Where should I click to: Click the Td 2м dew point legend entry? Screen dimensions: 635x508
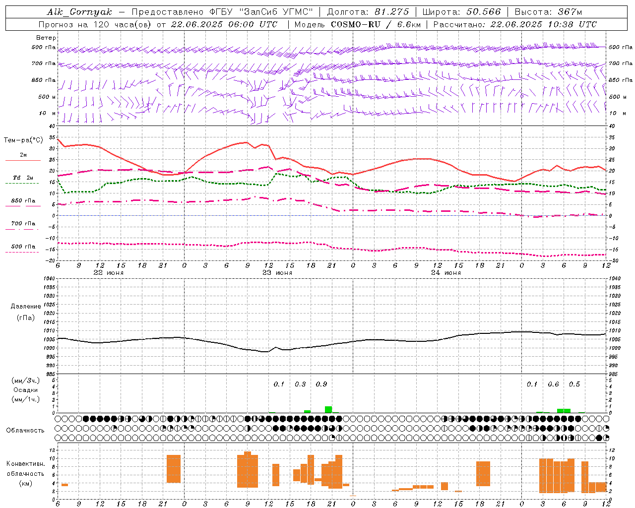pos(23,178)
